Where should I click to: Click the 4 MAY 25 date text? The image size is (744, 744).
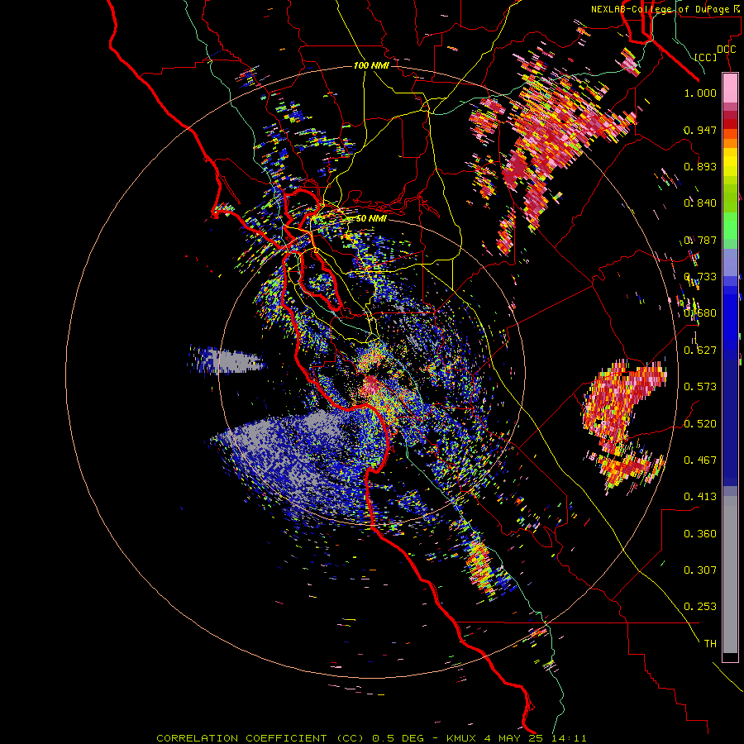pos(513,738)
